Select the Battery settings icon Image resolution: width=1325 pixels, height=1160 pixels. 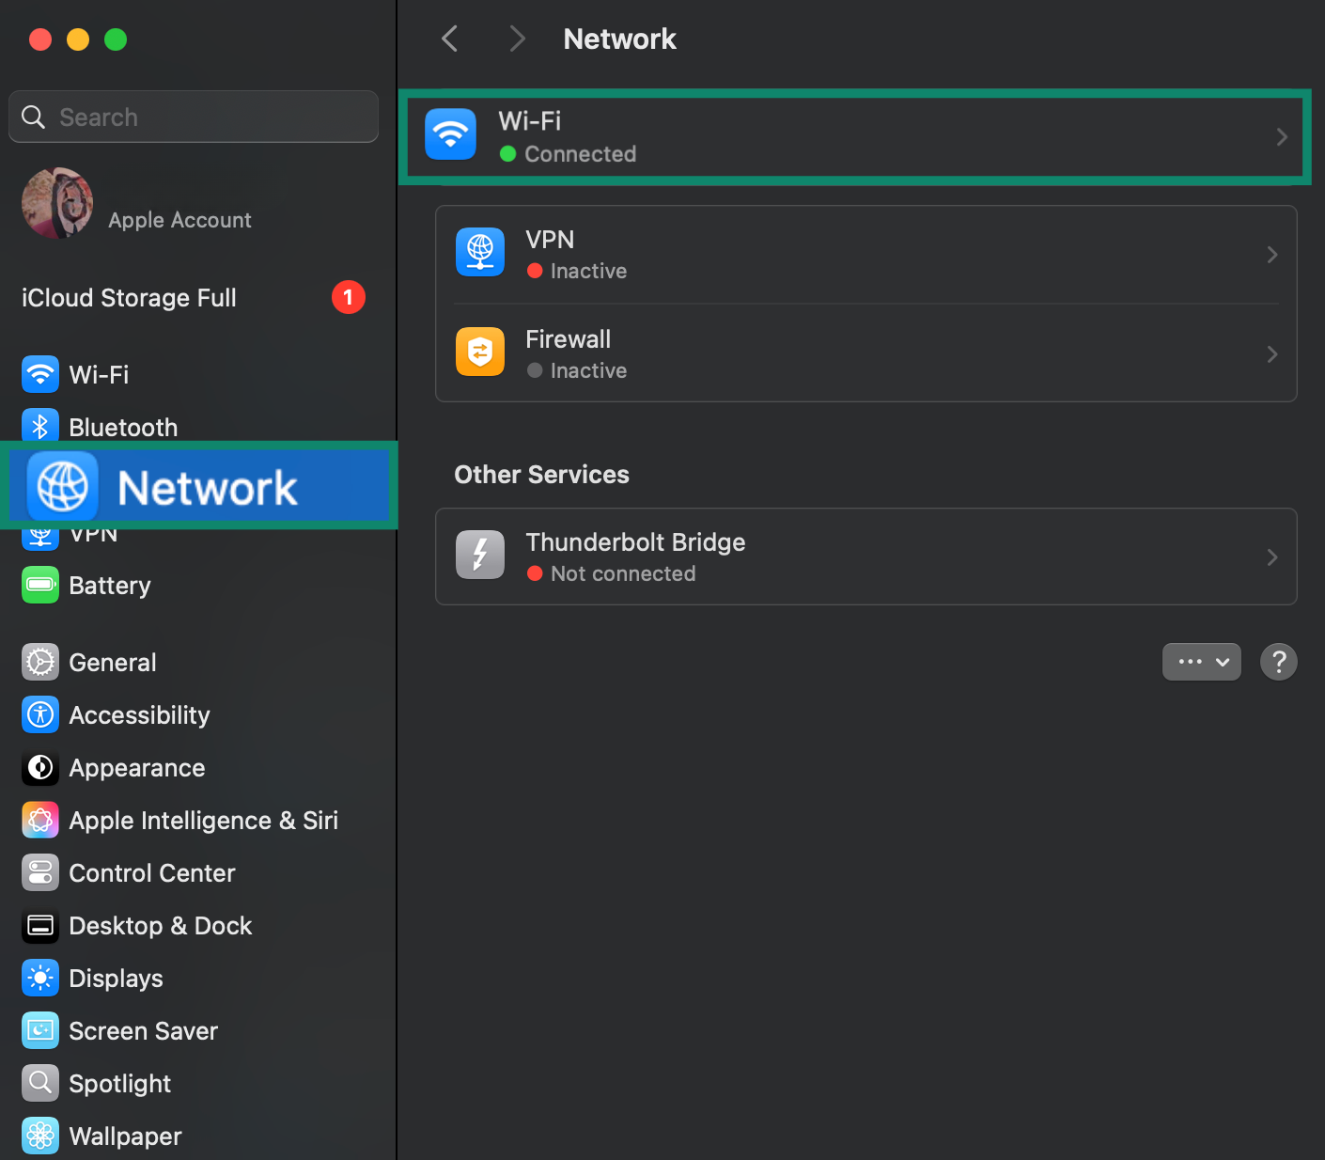[x=39, y=585]
